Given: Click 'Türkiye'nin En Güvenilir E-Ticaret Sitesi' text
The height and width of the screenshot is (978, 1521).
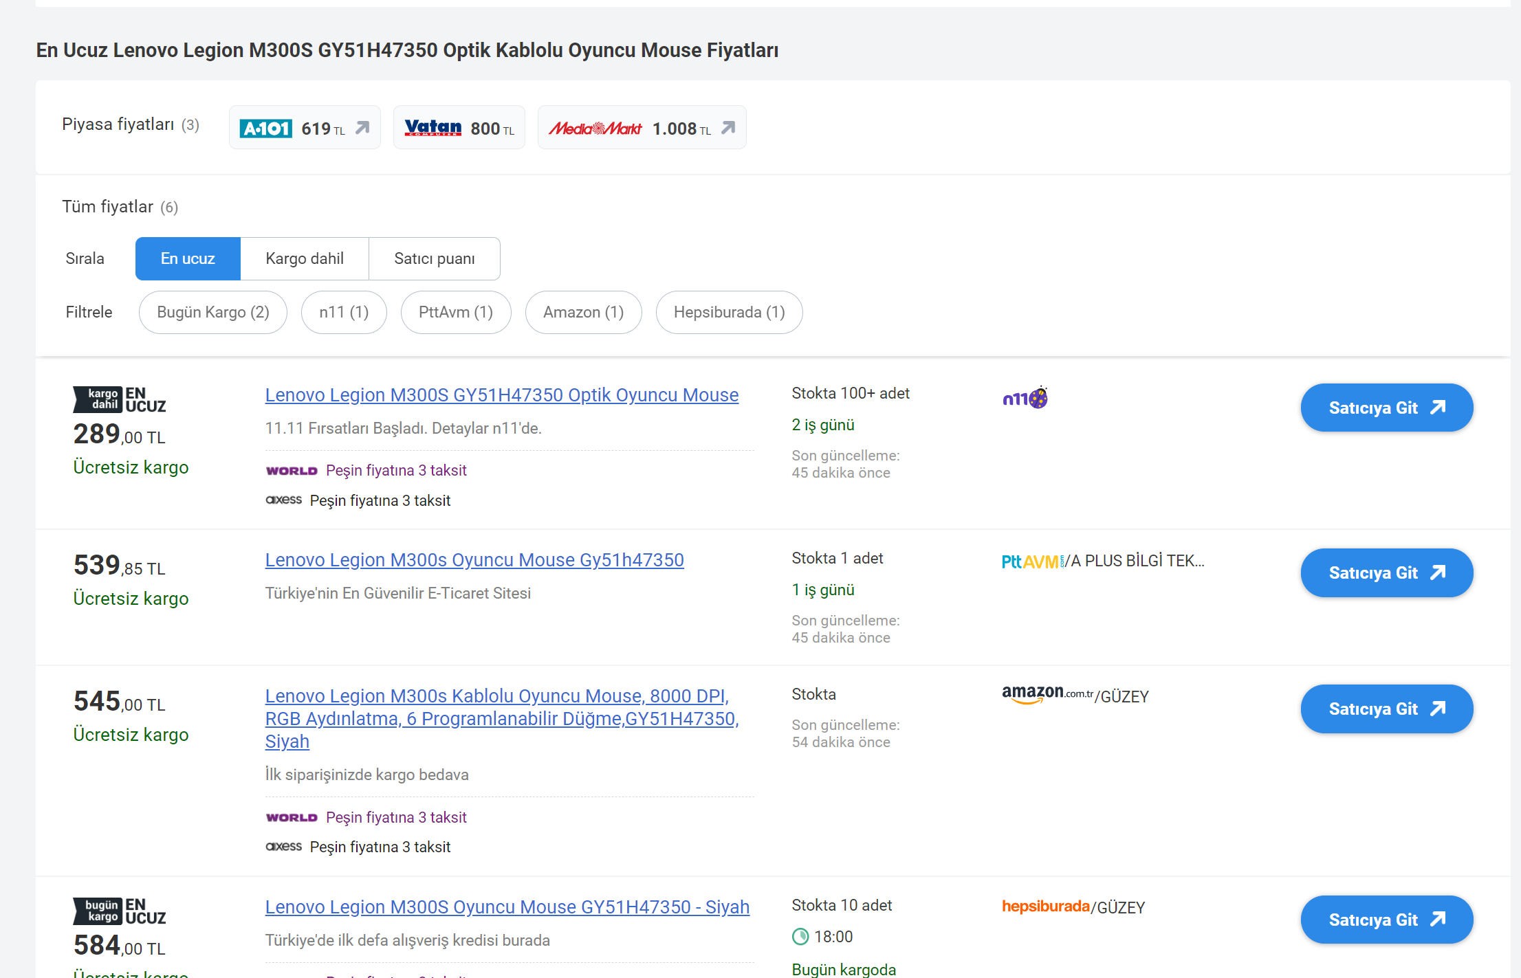Looking at the screenshot, I should pyautogui.click(x=398, y=593).
